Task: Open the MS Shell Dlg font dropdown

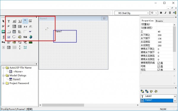Action: pyautogui.click(x=148, y=13)
